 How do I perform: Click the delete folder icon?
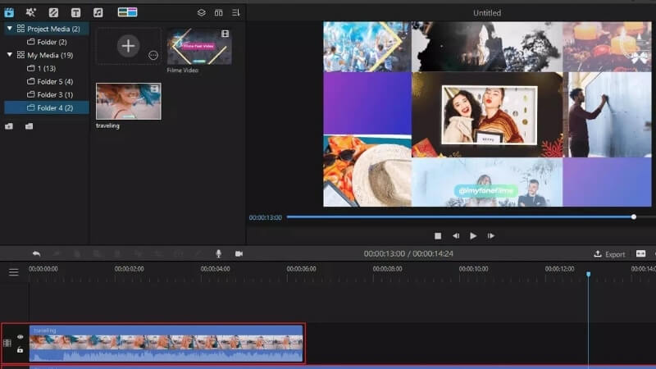(x=29, y=126)
